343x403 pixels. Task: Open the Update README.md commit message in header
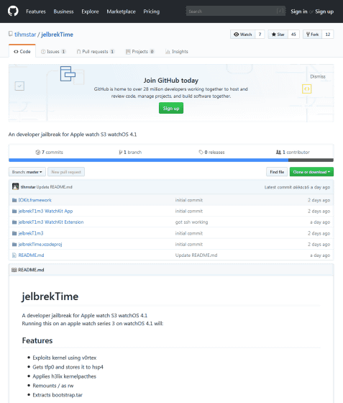pos(54,187)
